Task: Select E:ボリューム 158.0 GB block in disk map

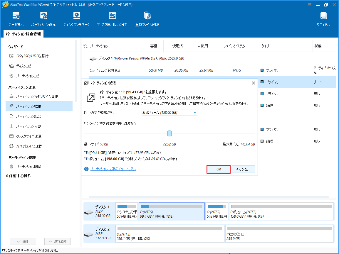Action: tap(281, 211)
